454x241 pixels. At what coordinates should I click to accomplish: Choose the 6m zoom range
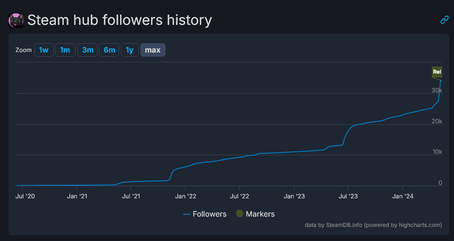point(109,50)
